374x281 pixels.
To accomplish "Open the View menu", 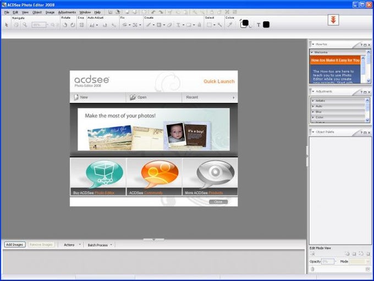I will pyautogui.click(x=25, y=12).
